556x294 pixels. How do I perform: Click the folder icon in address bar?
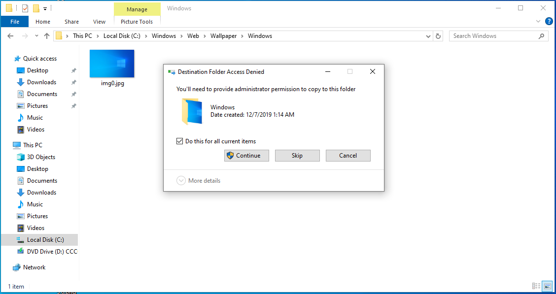coord(59,36)
